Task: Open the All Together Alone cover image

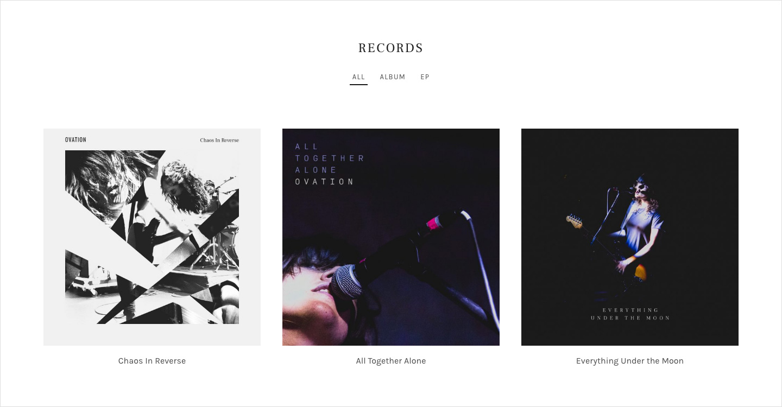Action: pos(391,237)
